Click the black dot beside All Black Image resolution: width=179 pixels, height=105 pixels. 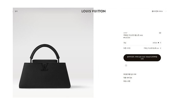[158, 43]
